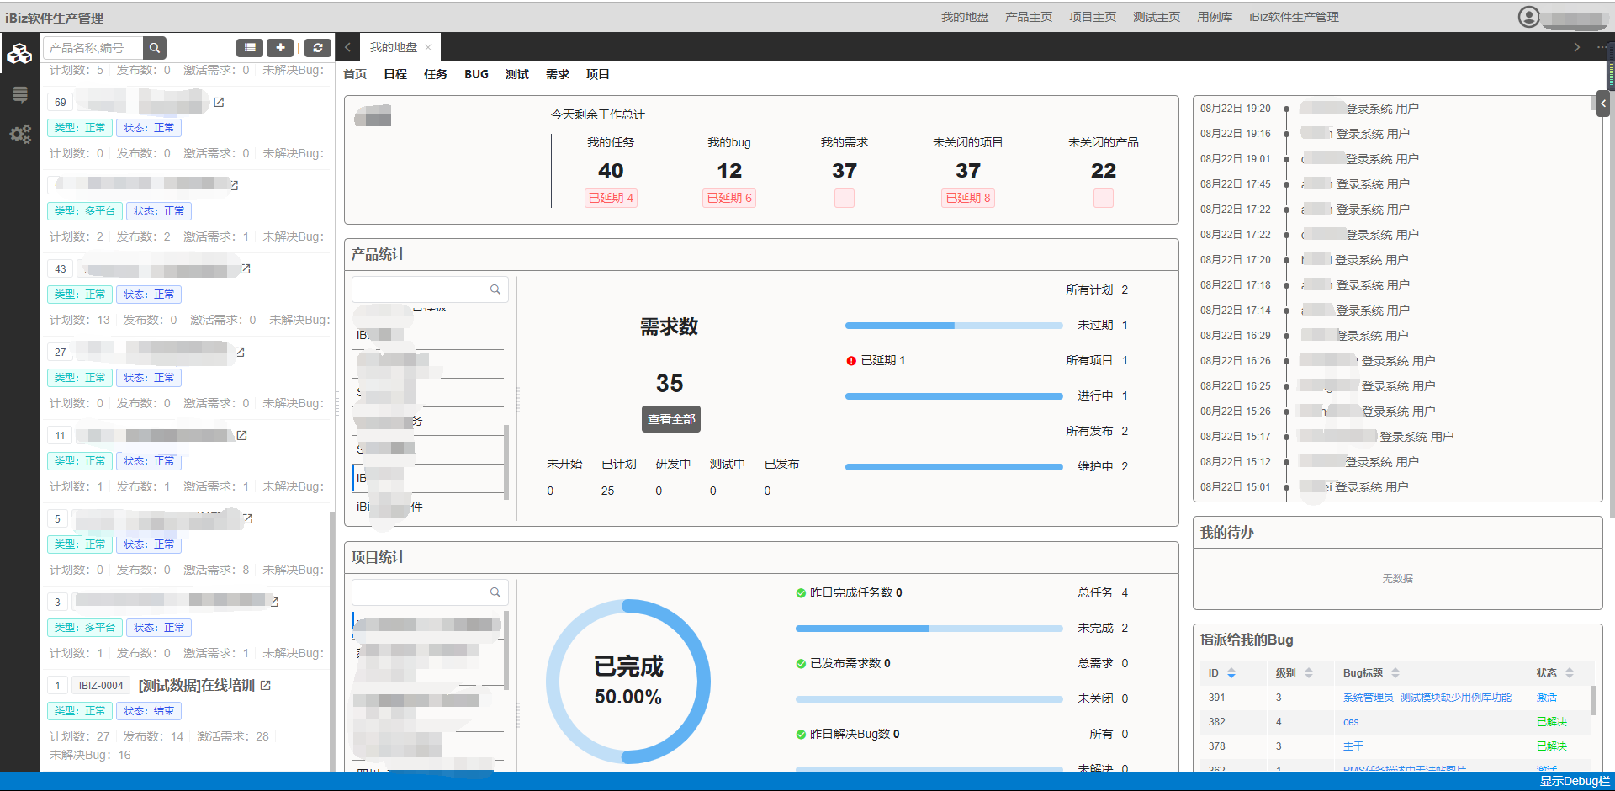1615x791 pixels.
Task: Open product 3 external link icon
Action: pyautogui.click(x=274, y=602)
